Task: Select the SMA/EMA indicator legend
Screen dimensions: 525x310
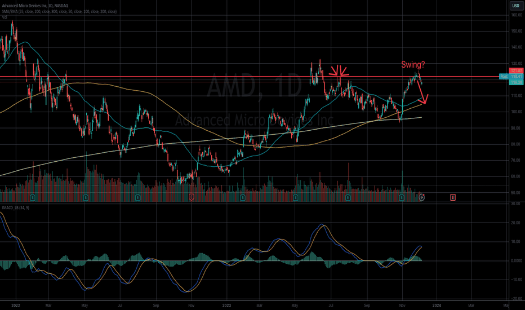Action: pyautogui.click(x=59, y=11)
